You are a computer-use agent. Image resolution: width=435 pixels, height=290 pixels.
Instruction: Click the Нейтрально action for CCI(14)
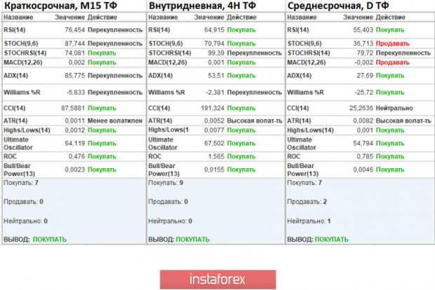click(x=394, y=109)
